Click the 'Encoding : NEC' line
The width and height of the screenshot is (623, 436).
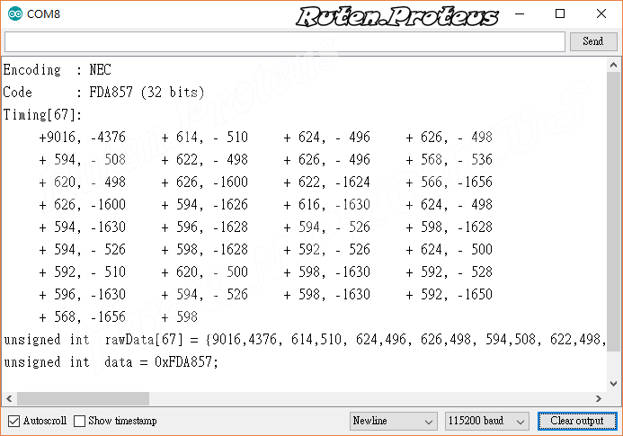(58, 70)
